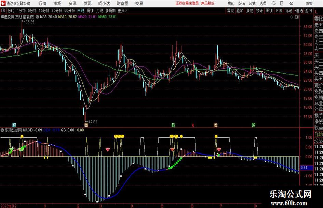This screenshot has width=323, height=208.
Task: Switch to the 30分钟 period tab
Action: click(x=57, y=11)
